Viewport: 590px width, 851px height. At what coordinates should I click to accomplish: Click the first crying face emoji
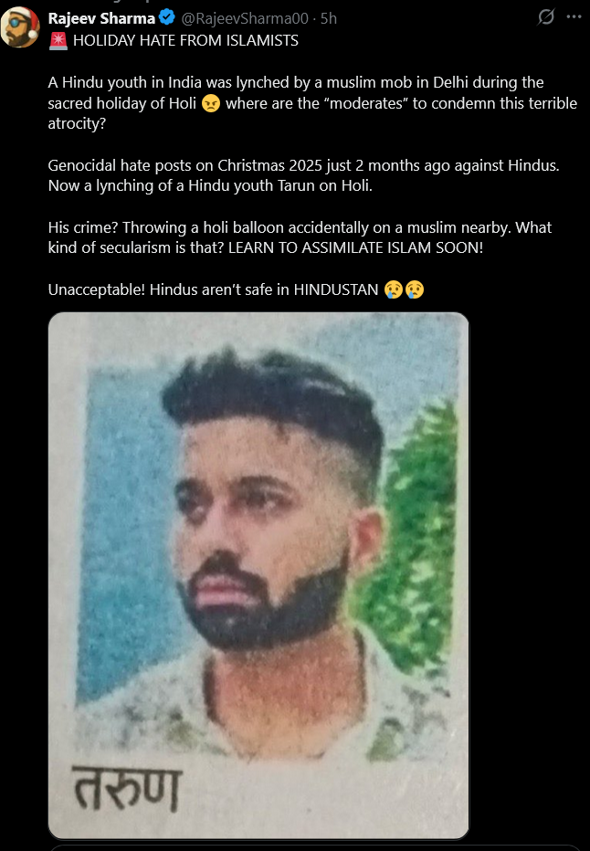(394, 289)
